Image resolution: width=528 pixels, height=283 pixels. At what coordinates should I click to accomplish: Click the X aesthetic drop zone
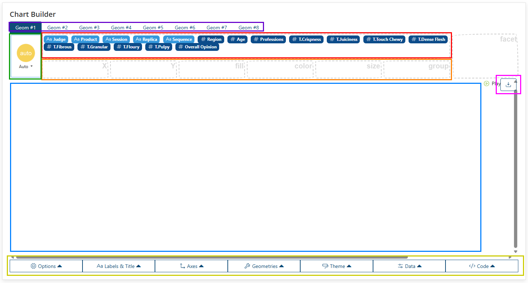pos(75,69)
